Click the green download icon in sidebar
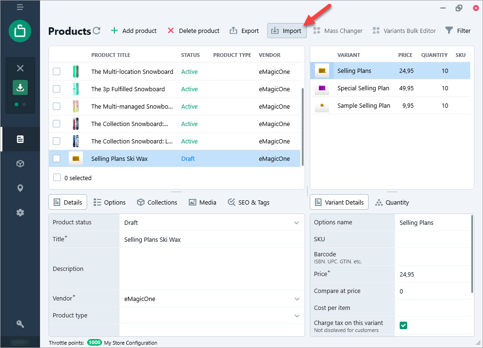This screenshot has height=348, width=483. (20, 87)
